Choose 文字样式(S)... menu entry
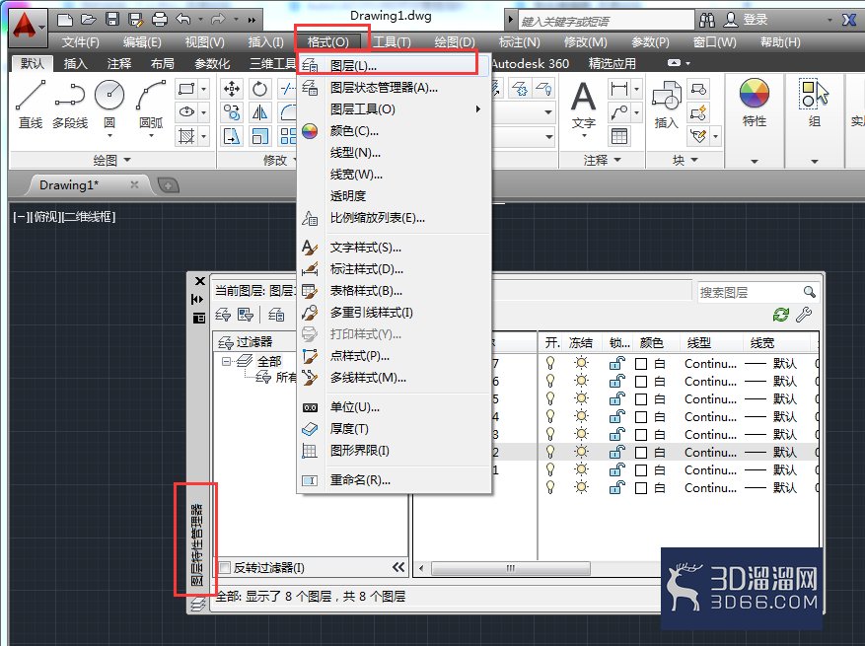This screenshot has height=646, width=865. click(394, 248)
